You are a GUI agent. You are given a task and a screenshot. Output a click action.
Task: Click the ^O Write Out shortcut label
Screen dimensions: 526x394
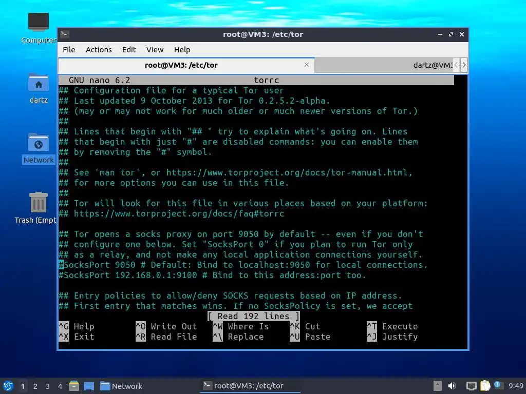click(166, 326)
